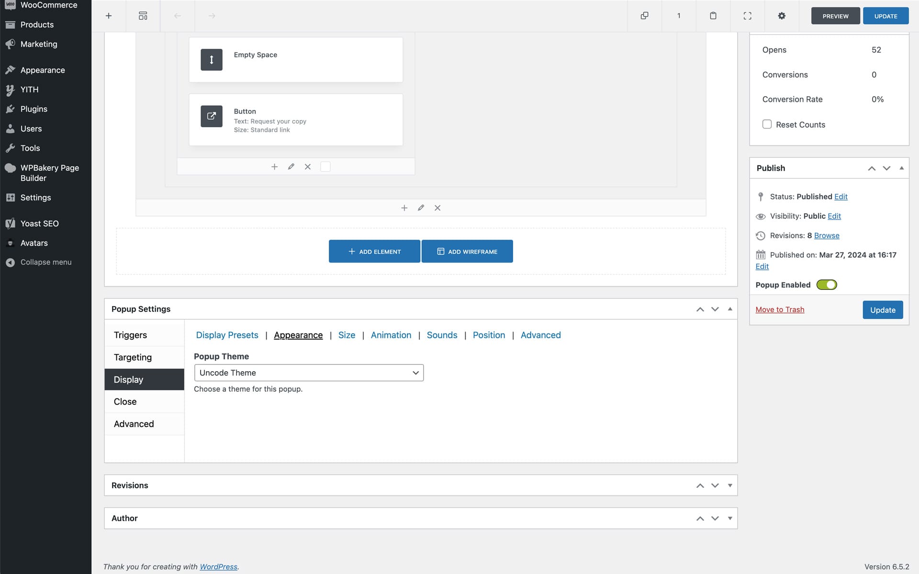The image size is (919, 574).
Task: Toggle fullscreen mode icon
Action: (x=747, y=16)
